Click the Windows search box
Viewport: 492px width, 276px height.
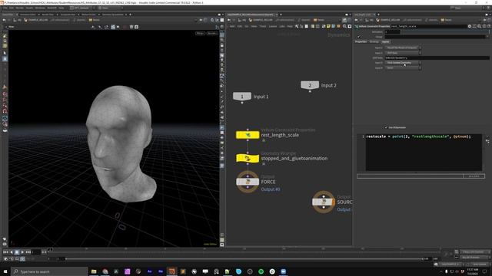pos(49,271)
